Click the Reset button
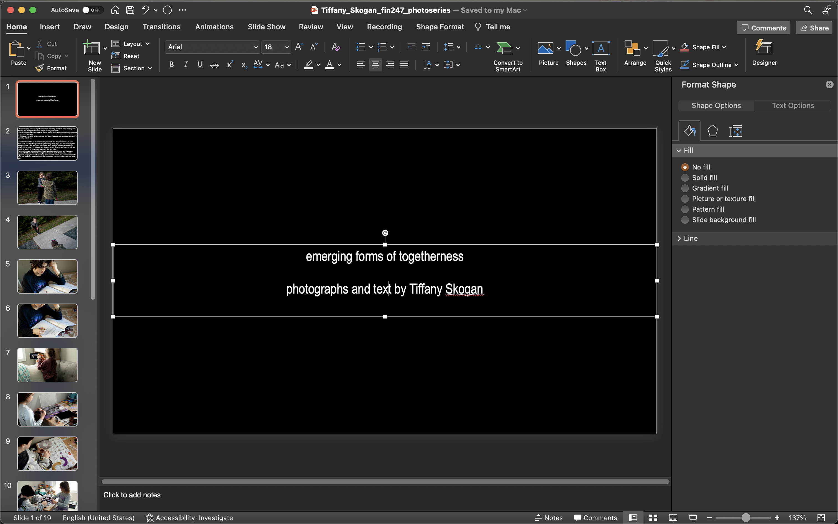This screenshot has height=524, width=838. [126, 56]
